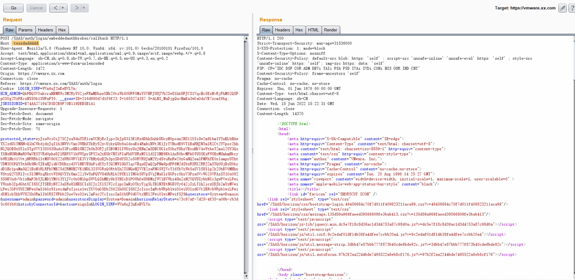Viewport: 575px width, 280px height.
Task: Open the response Render tab
Action: 330,30
